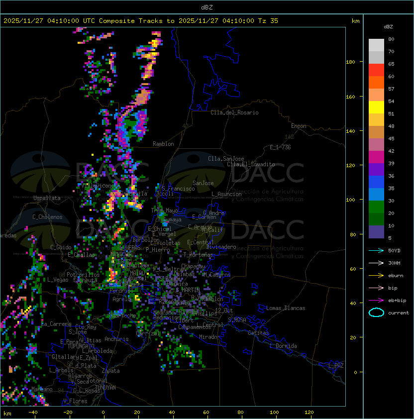
Task: Click the 'Catitas' map label
Action: (x=258, y=333)
